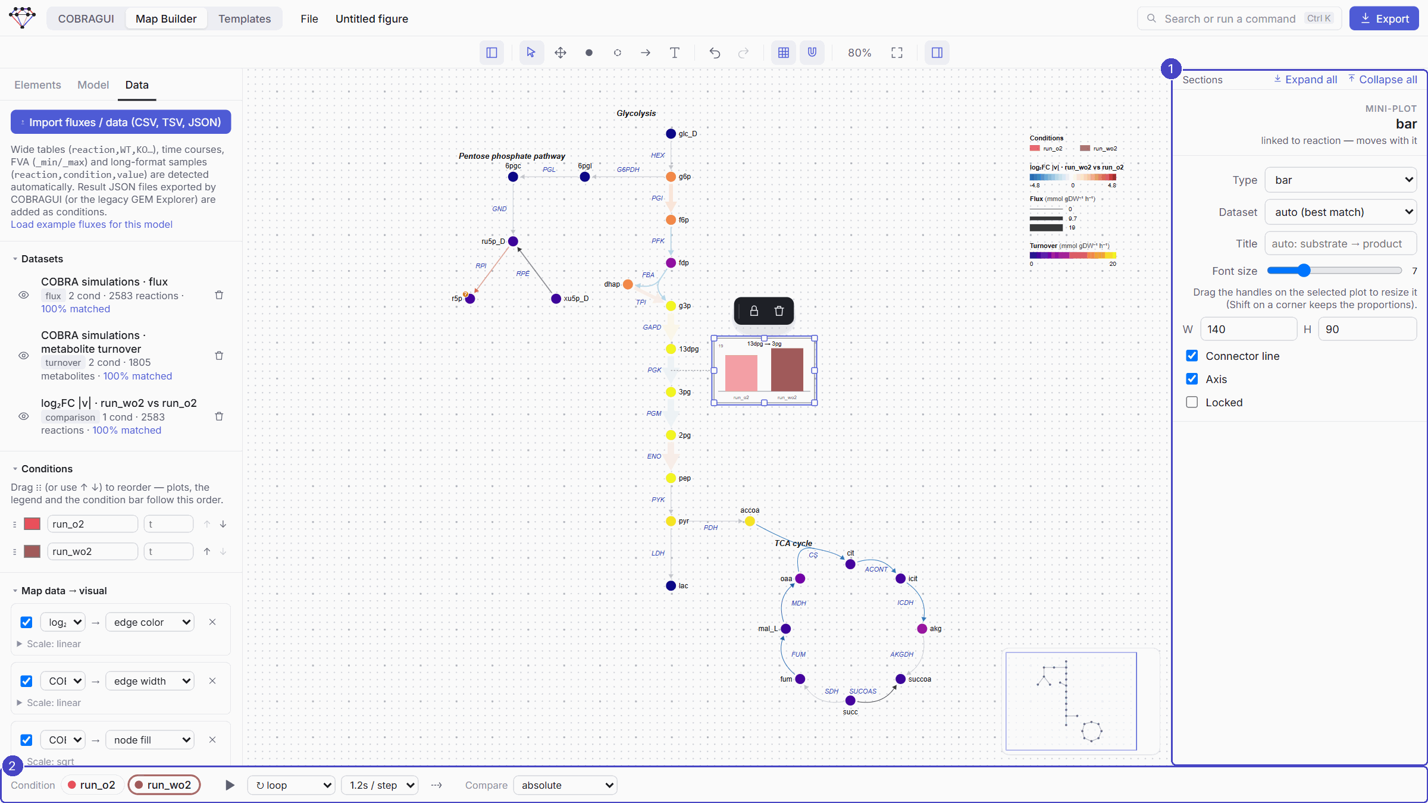
Task: Undo the last action
Action: tap(715, 53)
